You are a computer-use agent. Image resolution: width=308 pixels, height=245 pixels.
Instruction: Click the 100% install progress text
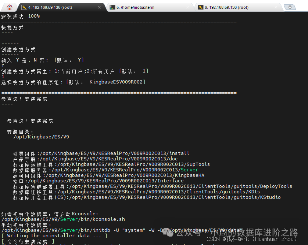point(34,16)
